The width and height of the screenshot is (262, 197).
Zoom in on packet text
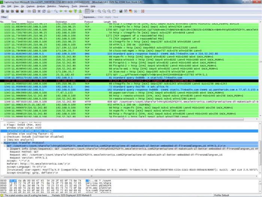tap(99, 11)
